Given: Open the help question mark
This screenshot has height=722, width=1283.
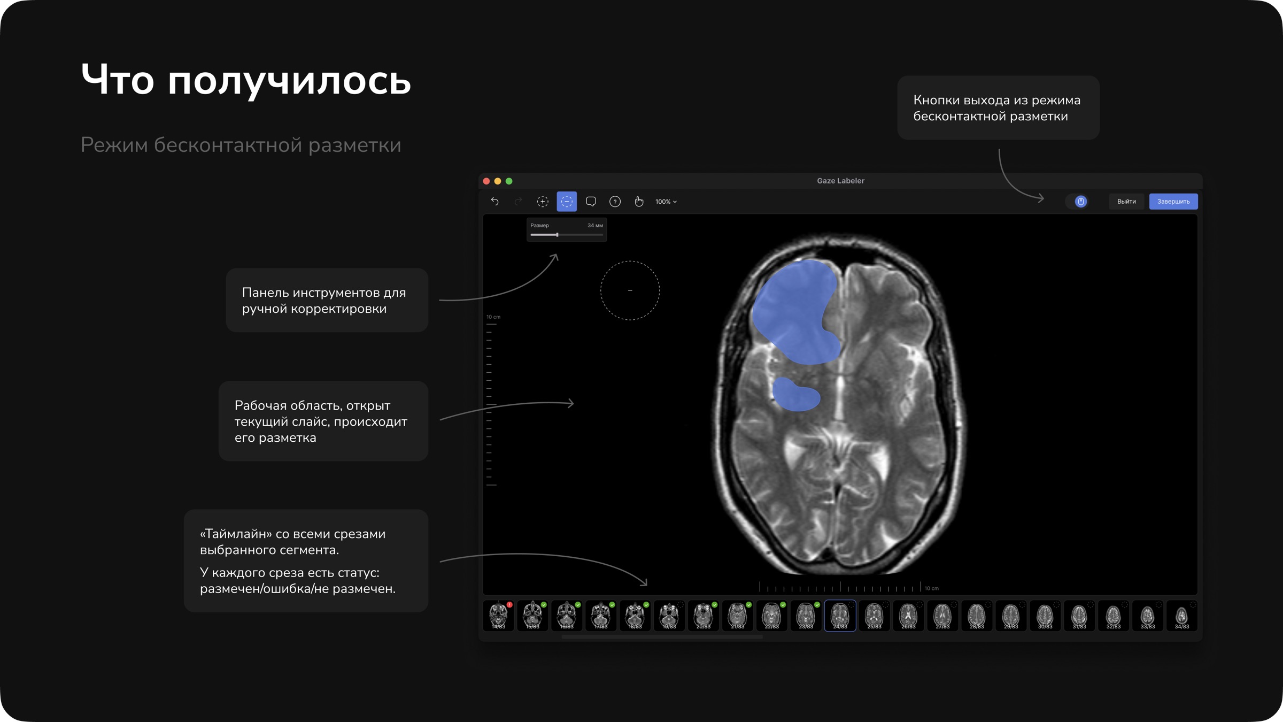Looking at the screenshot, I should click(x=615, y=202).
